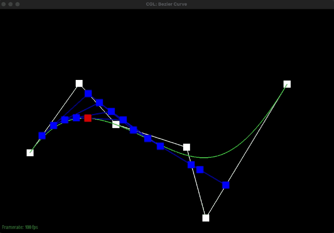Viewport: 334px width, 233px height.
Task: Click the "CGL: Bezier Curve" window title
Action: (x=166, y=4)
